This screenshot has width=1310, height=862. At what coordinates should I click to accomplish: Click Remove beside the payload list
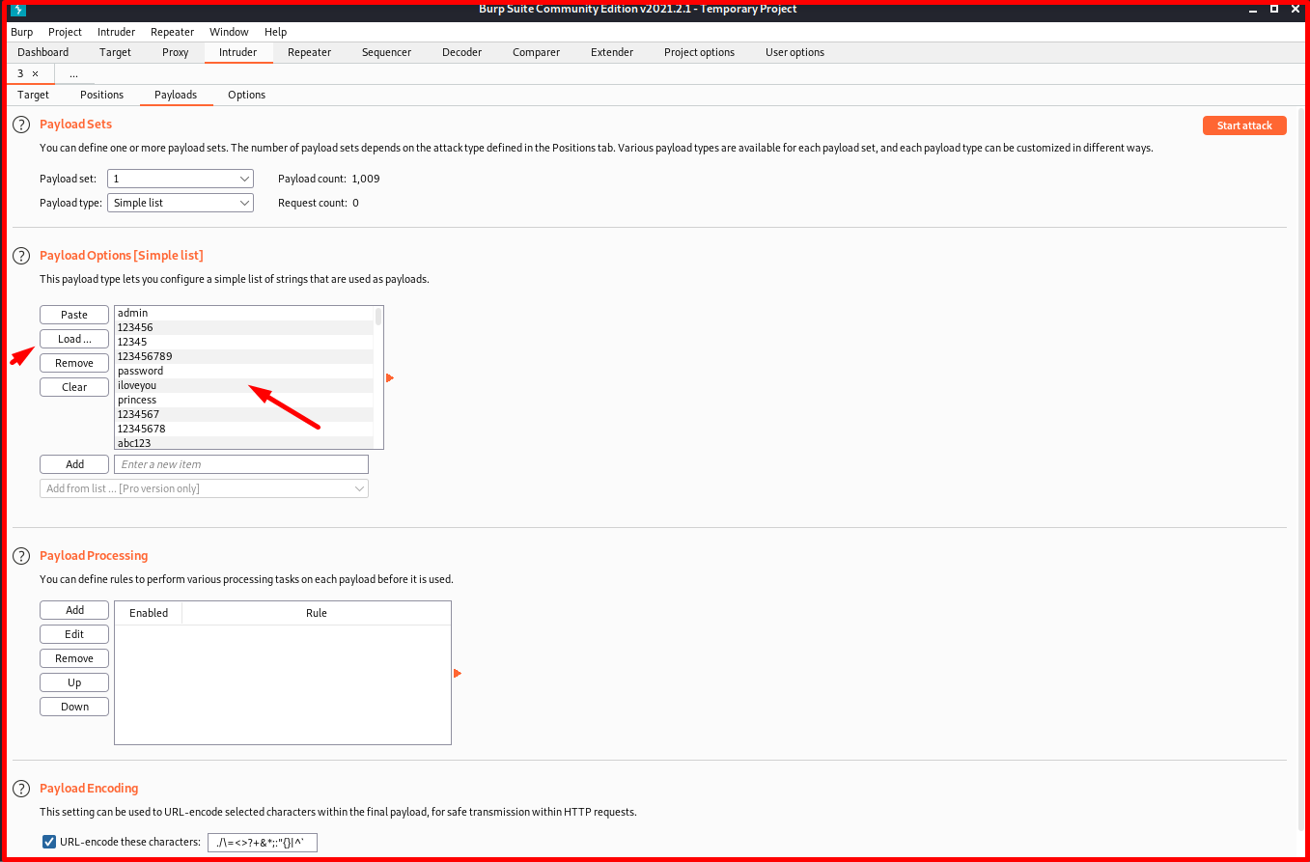click(74, 363)
